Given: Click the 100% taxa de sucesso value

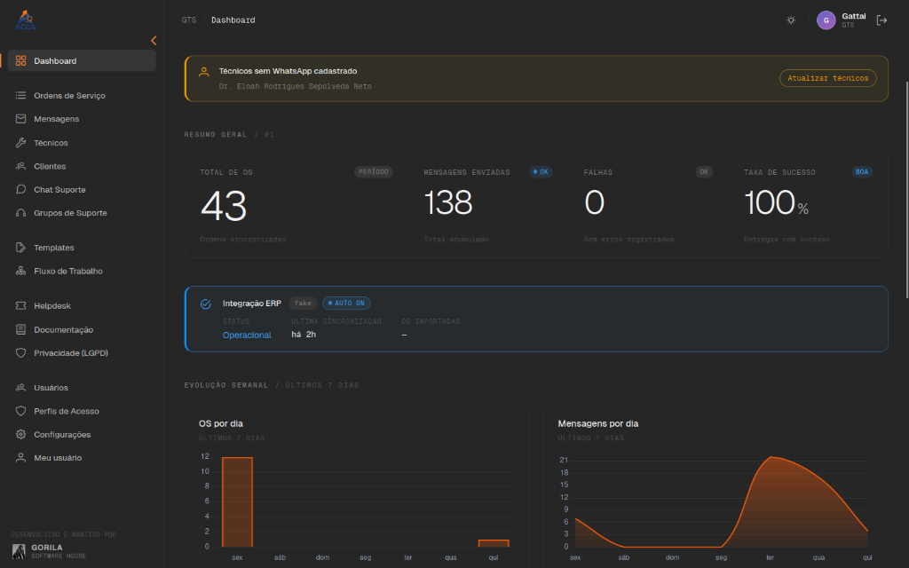Looking at the screenshot, I should tap(776, 203).
